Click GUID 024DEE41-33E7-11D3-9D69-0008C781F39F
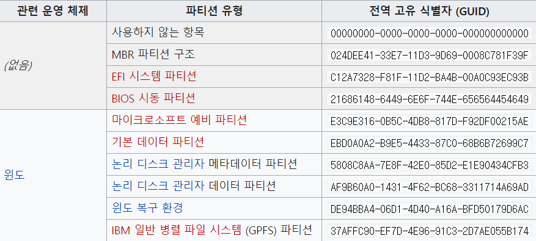Image resolution: width=536 pixels, height=241 pixels. click(429, 55)
